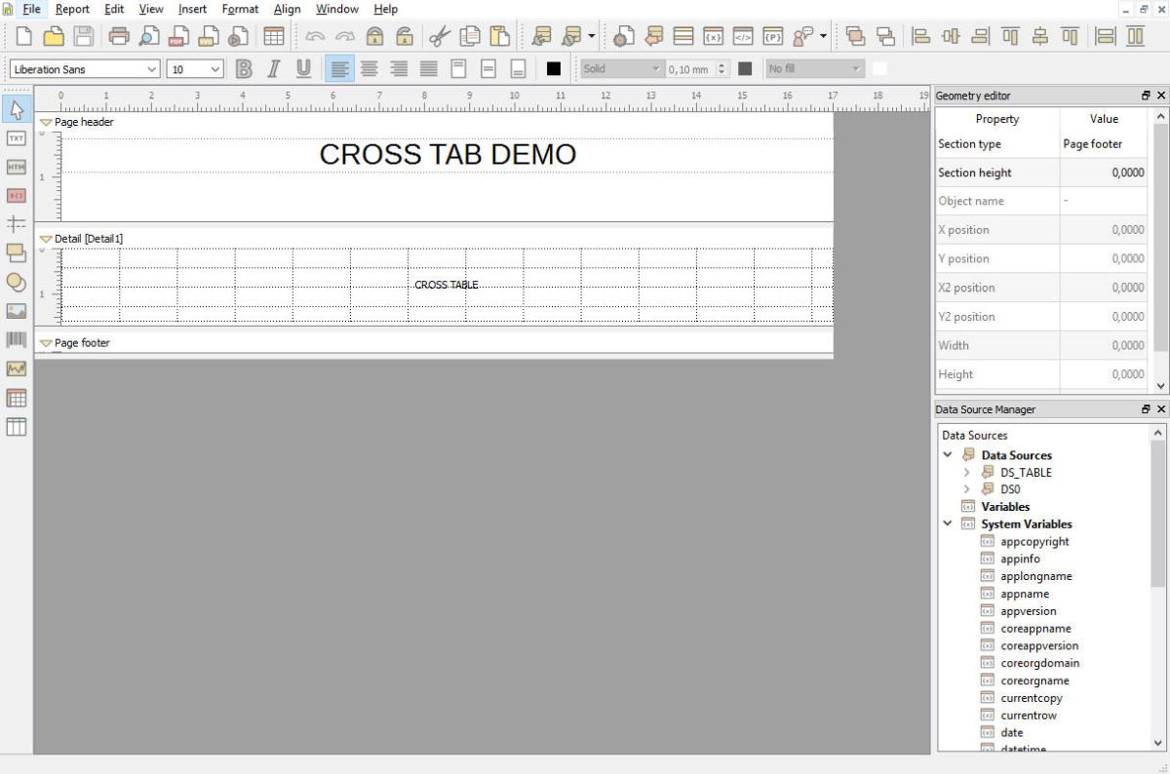
Task: Open the Align menu
Action: (x=287, y=9)
